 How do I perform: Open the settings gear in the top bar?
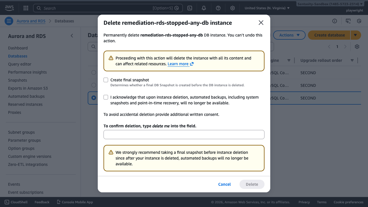click(x=232, y=8)
